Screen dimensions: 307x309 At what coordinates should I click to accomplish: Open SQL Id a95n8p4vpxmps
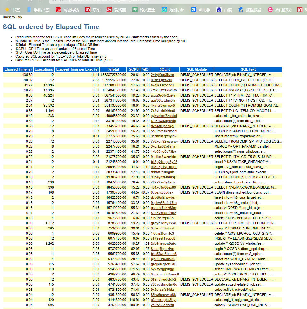(164, 167)
